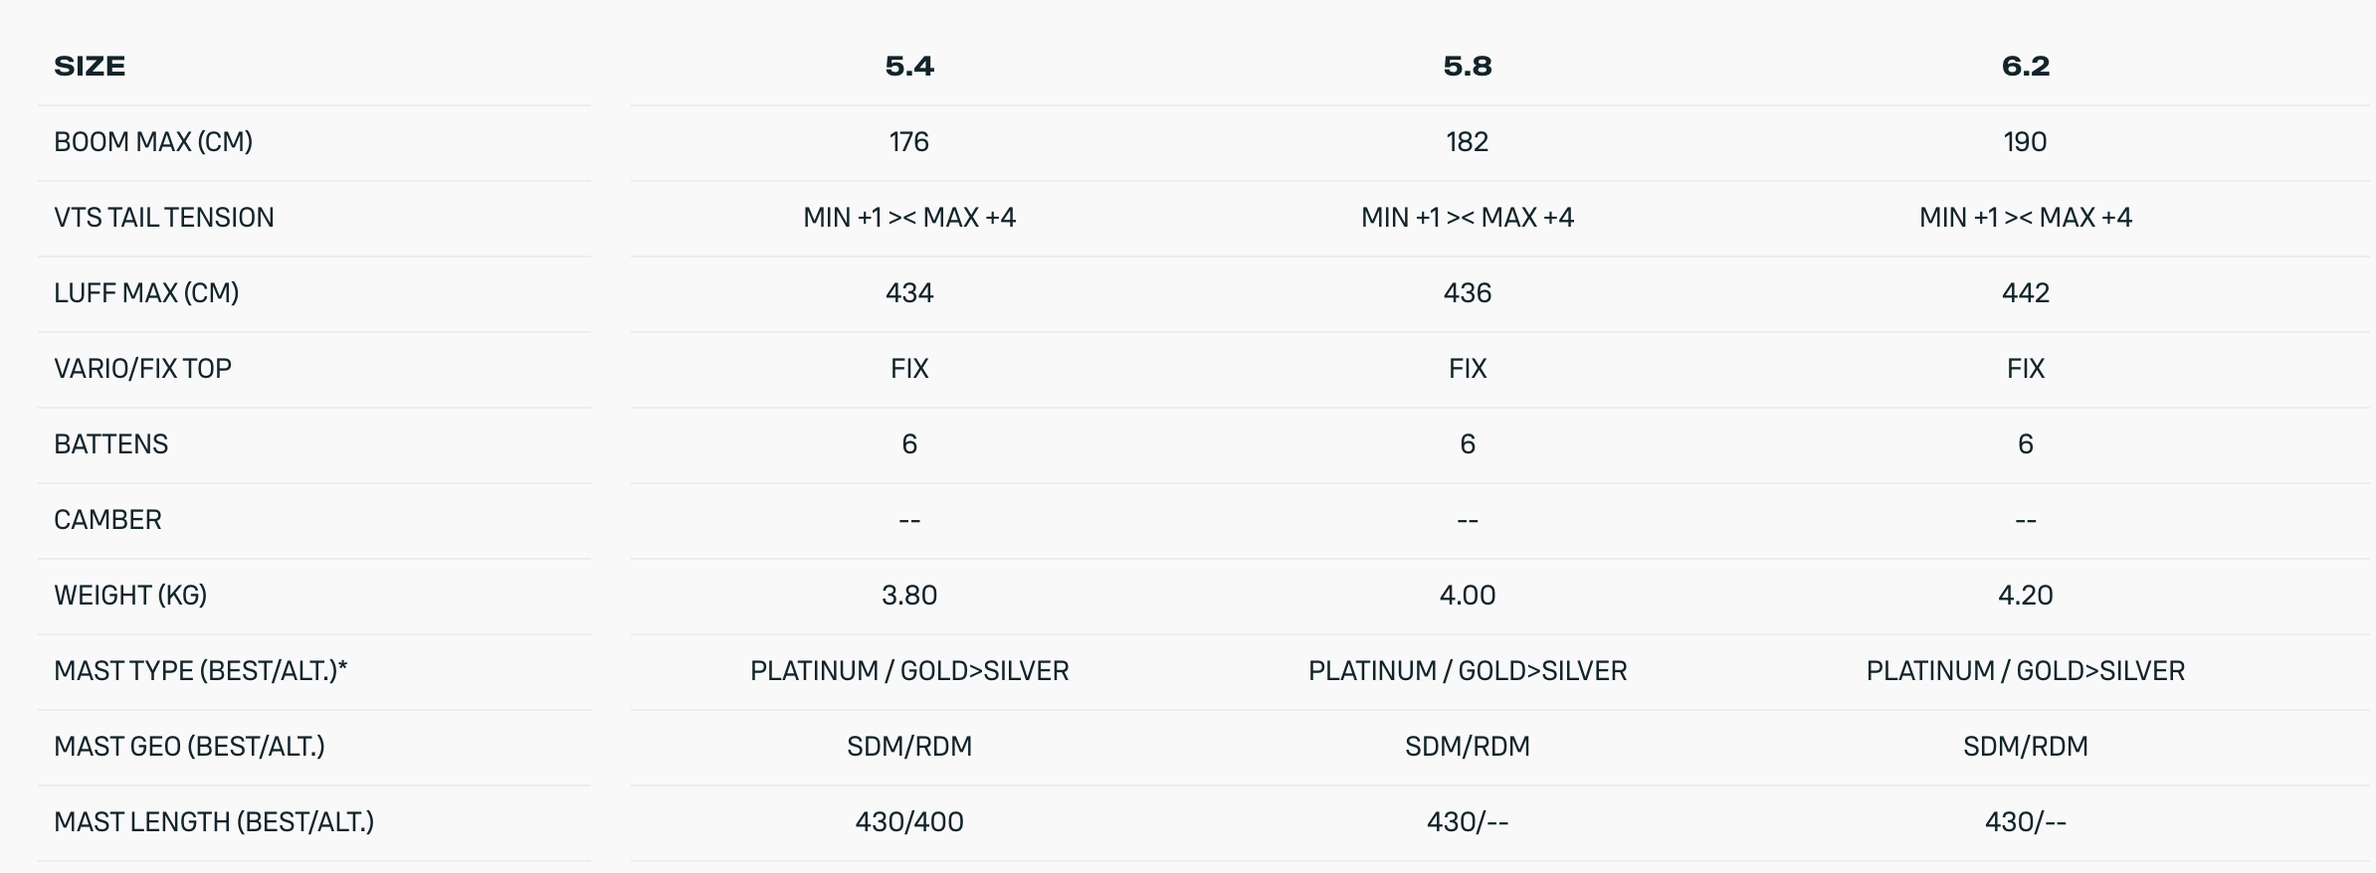The height and width of the screenshot is (873, 2376).
Task: Select the weight value 3.80
Action: (x=909, y=596)
